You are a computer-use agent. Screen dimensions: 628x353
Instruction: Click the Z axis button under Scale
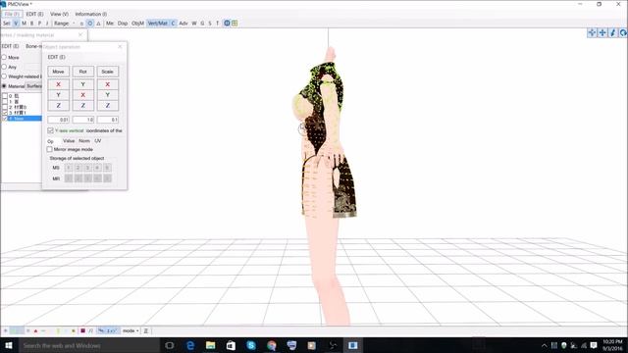click(x=107, y=106)
